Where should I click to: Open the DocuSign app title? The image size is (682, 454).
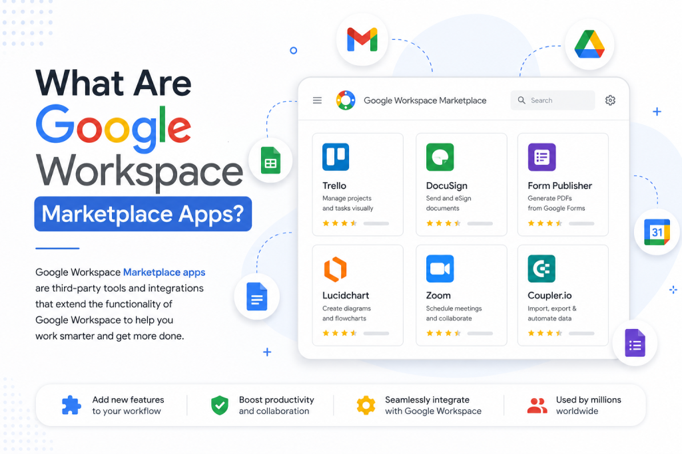click(447, 185)
